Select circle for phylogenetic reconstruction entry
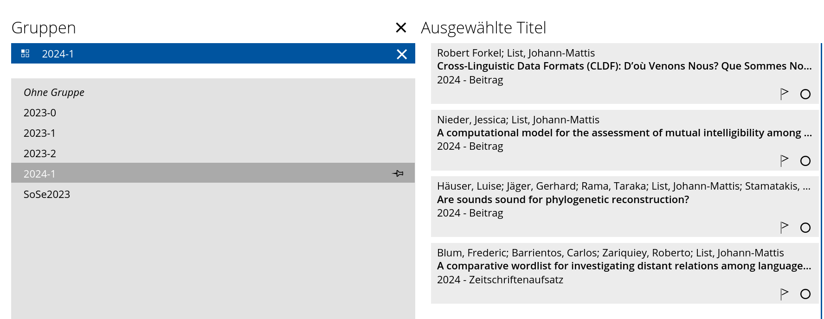Screen dimensions: 824x319 (805, 228)
